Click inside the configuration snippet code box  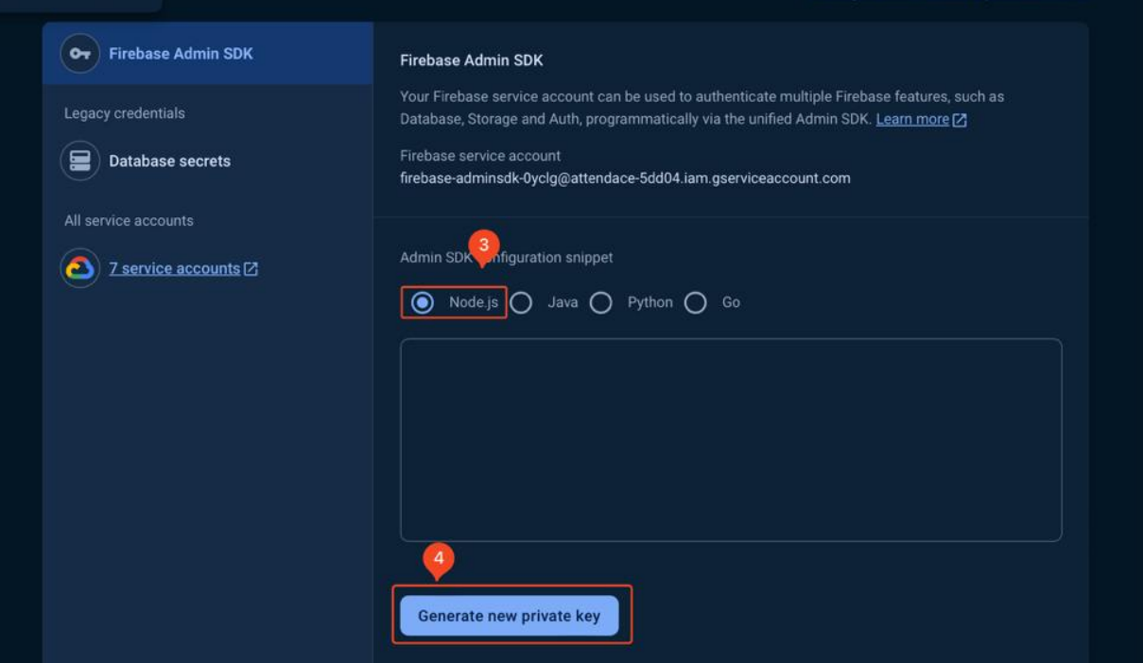(731, 439)
